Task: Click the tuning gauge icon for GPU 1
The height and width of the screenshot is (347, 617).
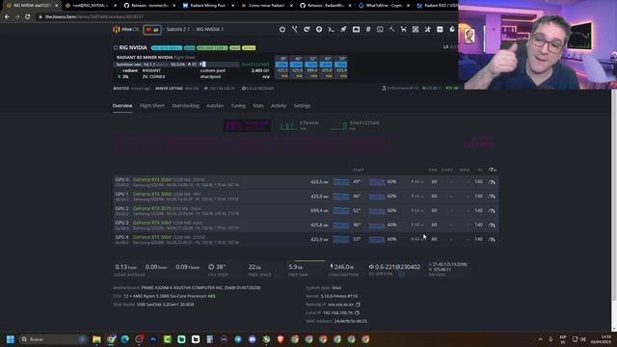Action: (x=492, y=197)
